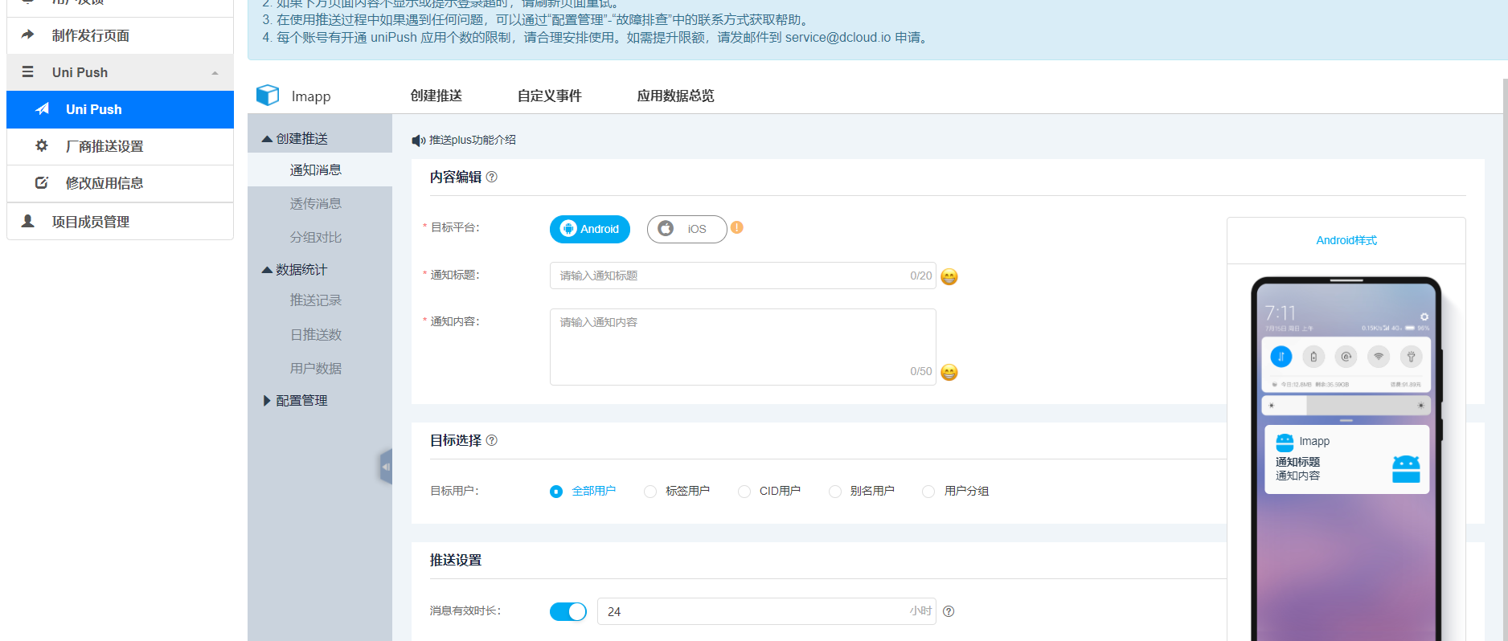Click the Imapp notification card in phone preview

point(1346,459)
